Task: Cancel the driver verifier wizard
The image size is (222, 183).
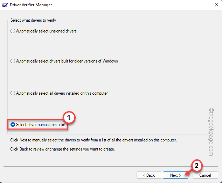Action: pos(205,175)
